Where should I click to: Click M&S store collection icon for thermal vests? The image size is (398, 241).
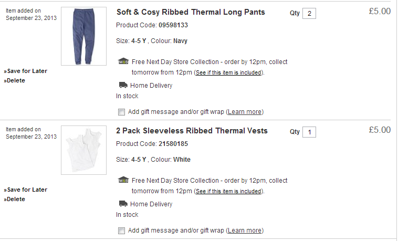click(123, 180)
